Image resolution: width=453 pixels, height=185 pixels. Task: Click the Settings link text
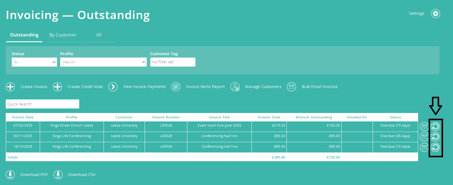click(x=417, y=13)
